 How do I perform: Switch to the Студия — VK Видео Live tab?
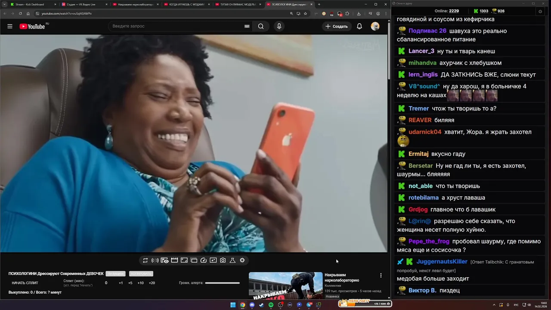(84, 4)
